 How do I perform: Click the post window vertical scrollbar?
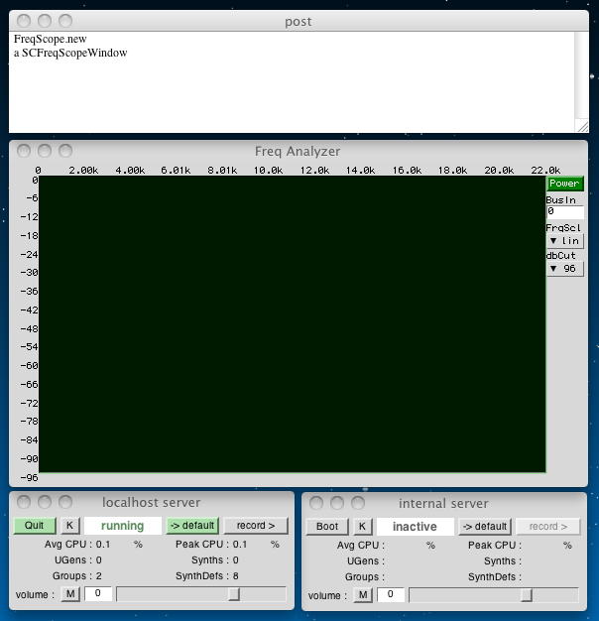tap(581, 75)
